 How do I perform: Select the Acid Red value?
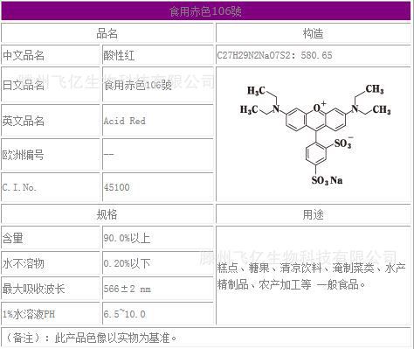pos(125,121)
